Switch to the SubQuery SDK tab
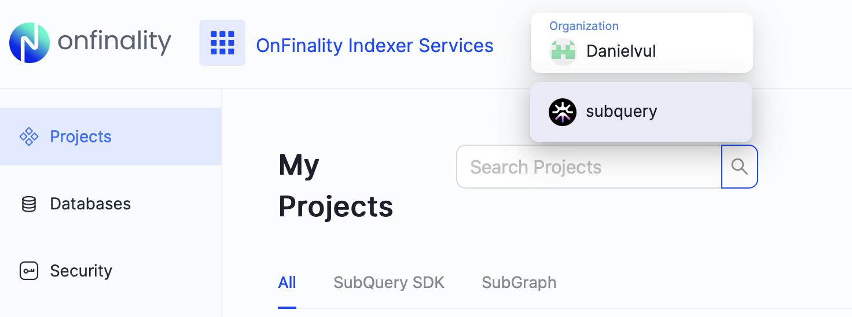Image resolution: width=852 pixels, height=317 pixels. (x=389, y=282)
